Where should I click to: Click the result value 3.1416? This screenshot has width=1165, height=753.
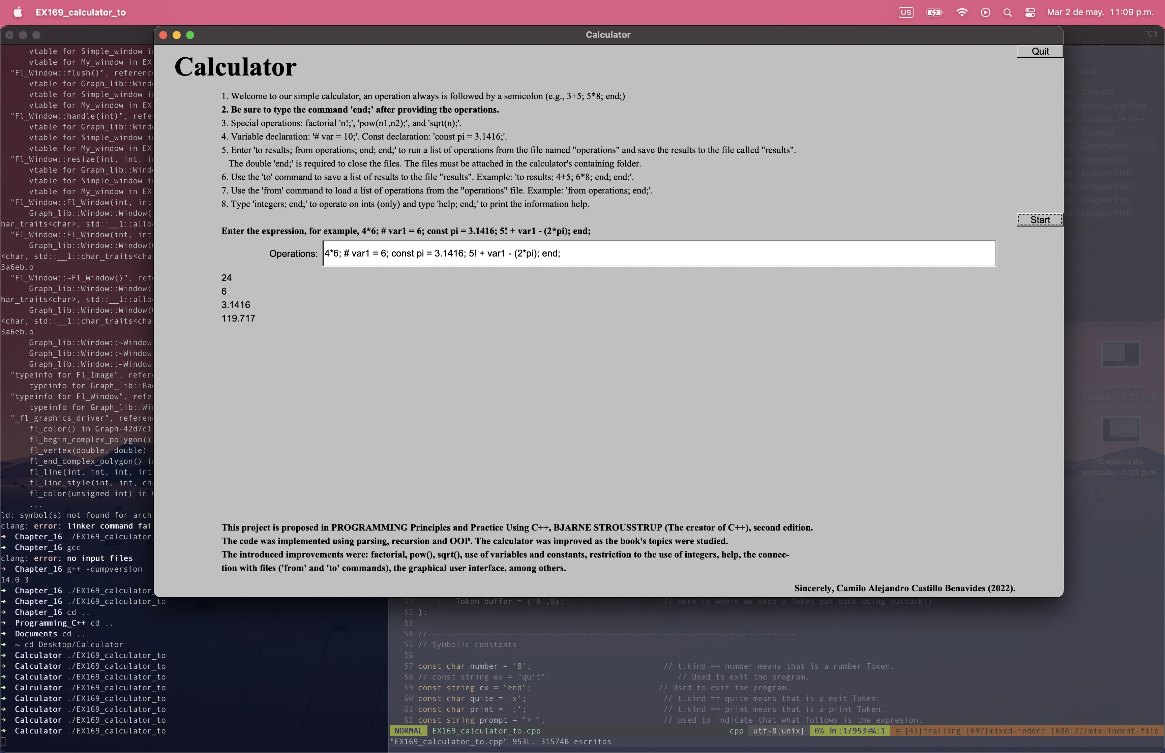236,305
